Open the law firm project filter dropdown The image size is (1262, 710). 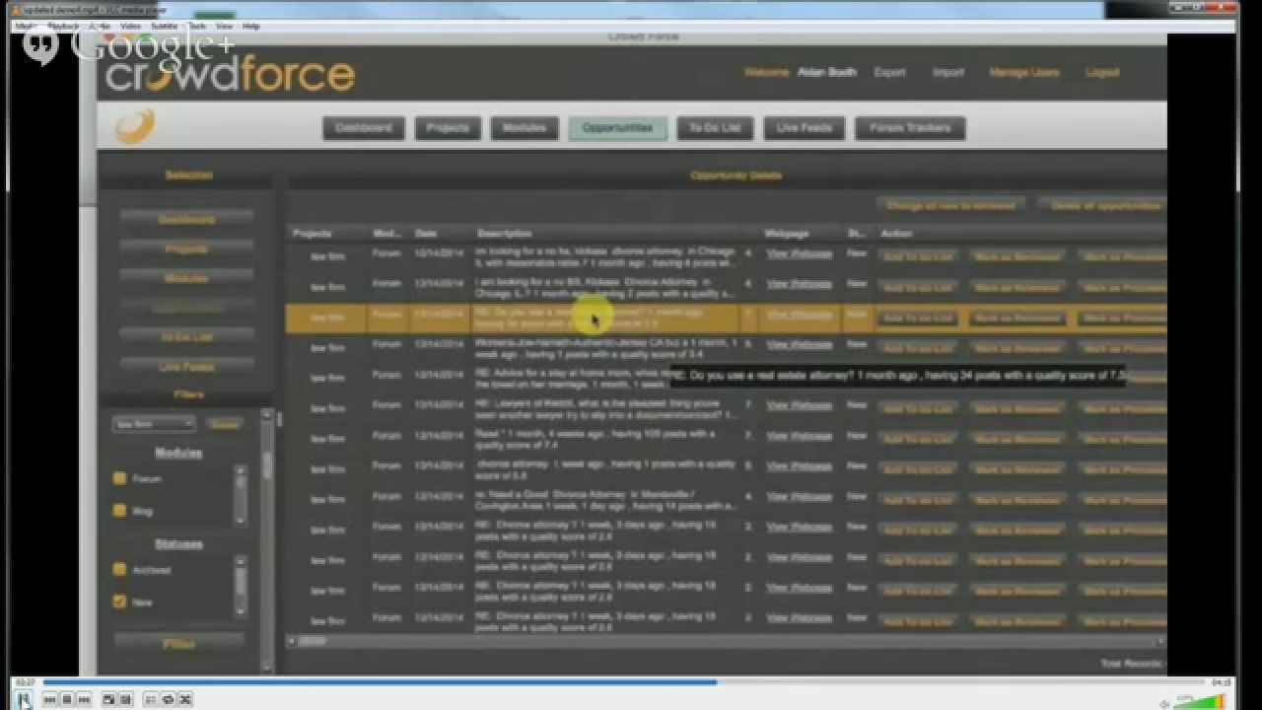(154, 423)
